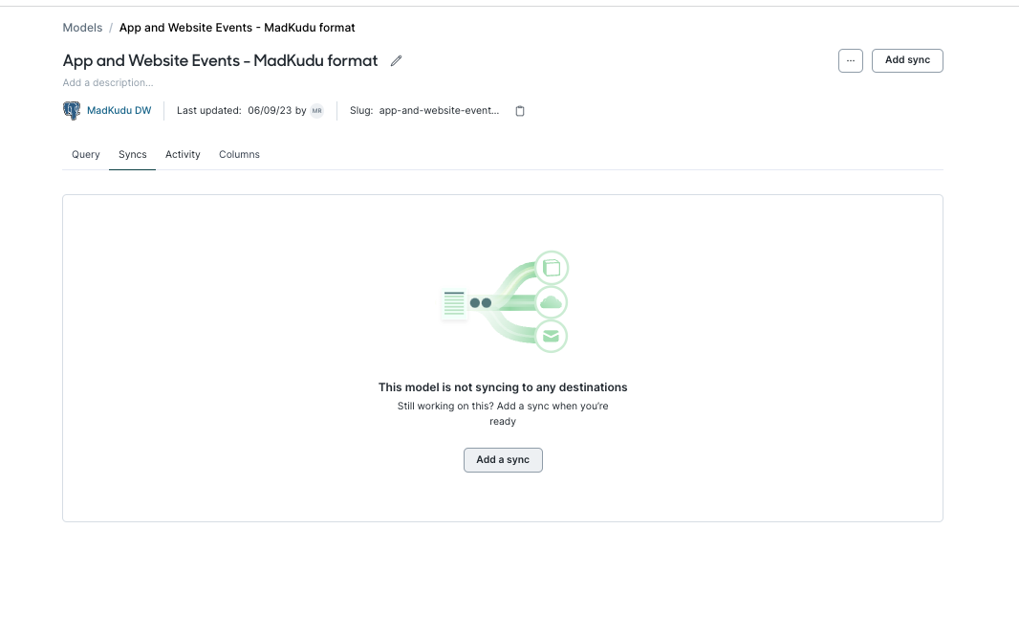Copy the slug with the clipboard icon
The height and width of the screenshot is (617, 1019).
pos(520,111)
